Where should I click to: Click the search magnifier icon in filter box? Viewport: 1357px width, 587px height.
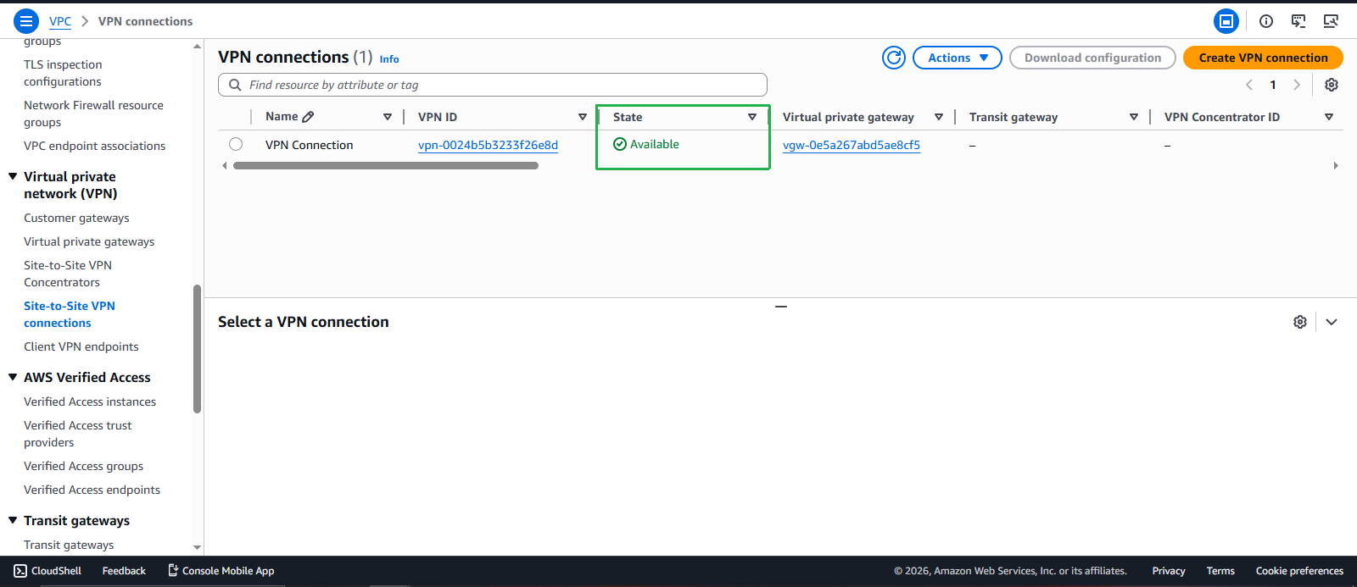point(235,85)
